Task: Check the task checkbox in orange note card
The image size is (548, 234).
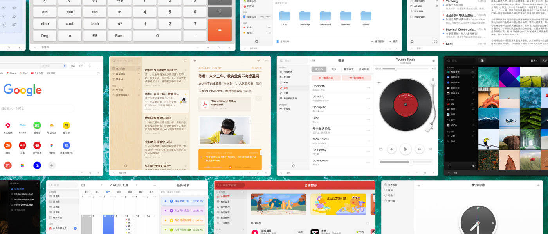Action: pos(202,158)
